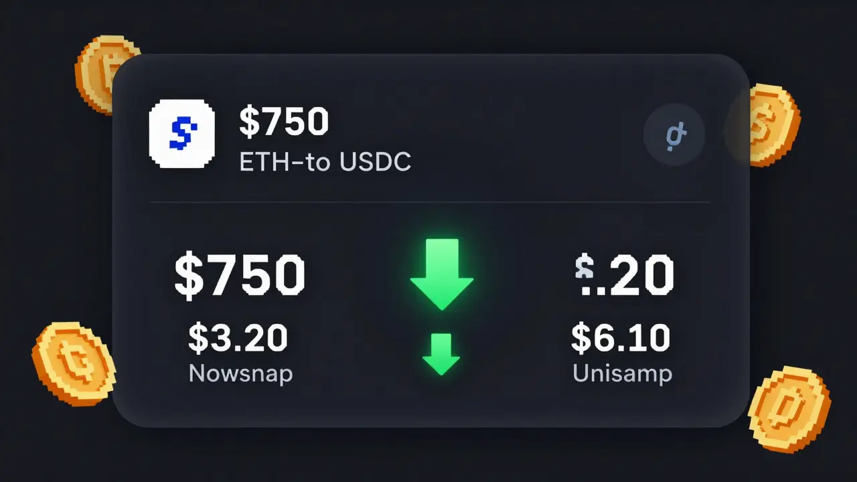Click the $3.20 fee value
The width and height of the screenshot is (857, 482).
click(x=238, y=337)
